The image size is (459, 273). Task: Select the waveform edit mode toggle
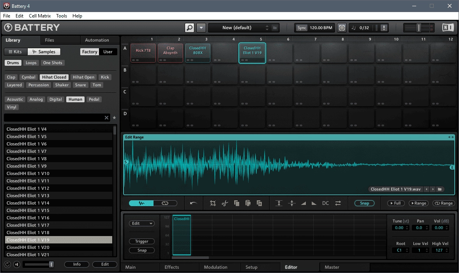[141, 203]
